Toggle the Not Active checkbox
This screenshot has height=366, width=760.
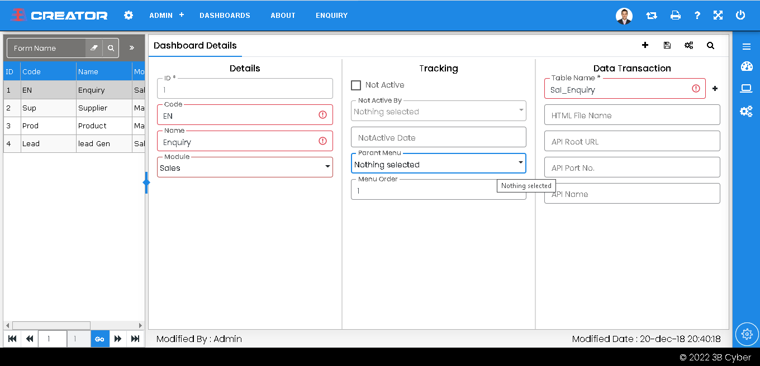[x=356, y=85]
